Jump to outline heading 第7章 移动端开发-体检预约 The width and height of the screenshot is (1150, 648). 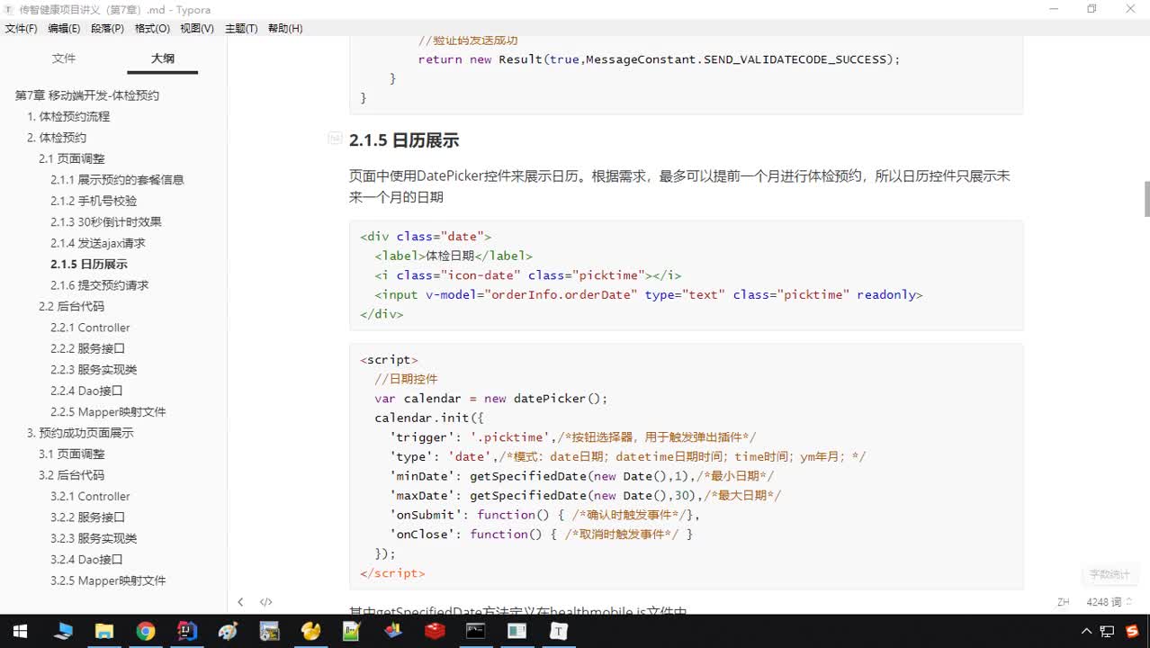pos(87,95)
